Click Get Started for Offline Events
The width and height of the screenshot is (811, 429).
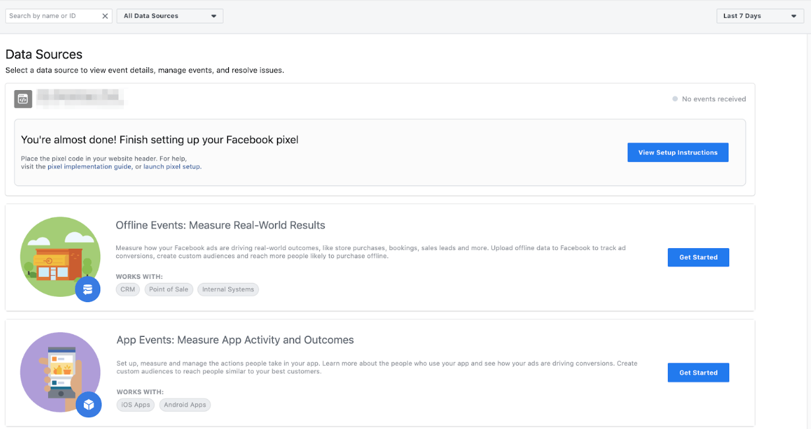point(698,257)
